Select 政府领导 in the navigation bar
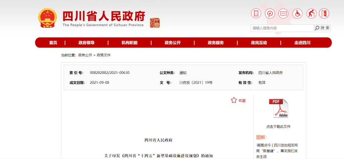 (x=86, y=43)
